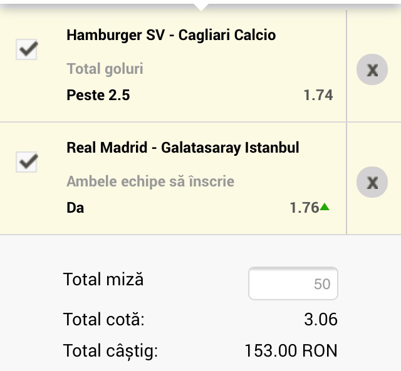Open the Hamburger SV - Cagliari Calcio match
Screen dimensions: 401x371
click(x=170, y=35)
